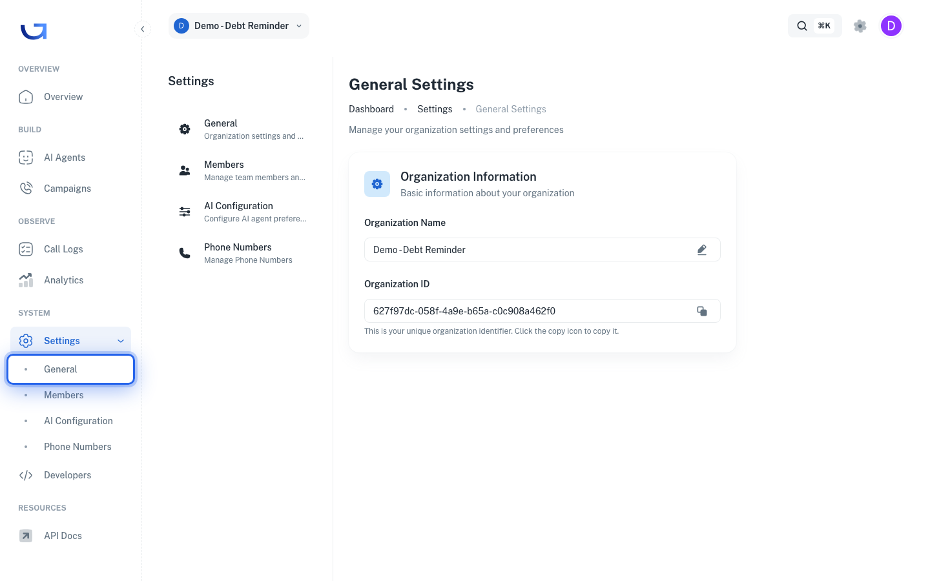Select AI Configuration in sidebar submenu

pos(70,421)
